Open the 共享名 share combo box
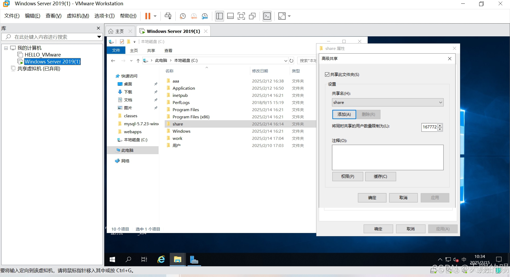 pos(388,102)
